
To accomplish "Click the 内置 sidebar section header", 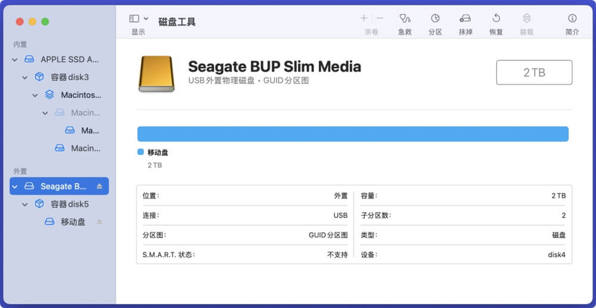I will tap(20, 45).
